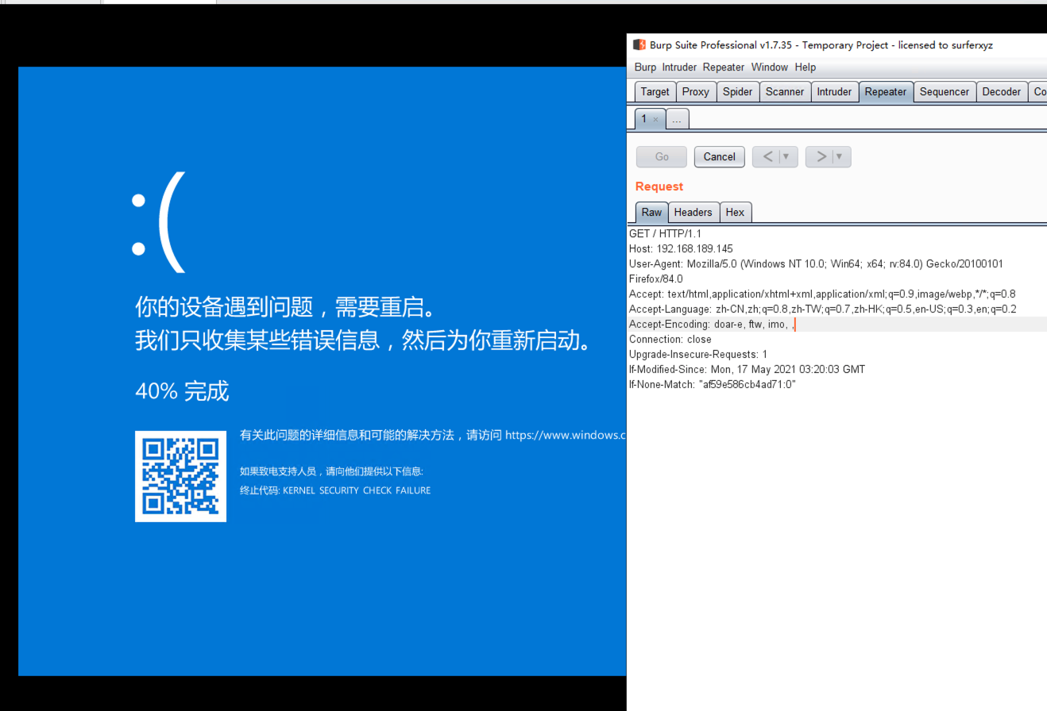Click the Accept: text/html header line

point(822,294)
